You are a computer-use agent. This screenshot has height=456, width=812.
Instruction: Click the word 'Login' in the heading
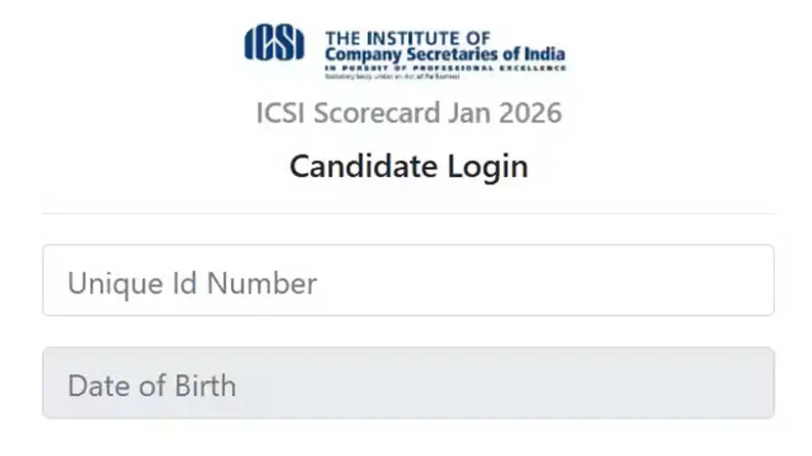coord(488,167)
